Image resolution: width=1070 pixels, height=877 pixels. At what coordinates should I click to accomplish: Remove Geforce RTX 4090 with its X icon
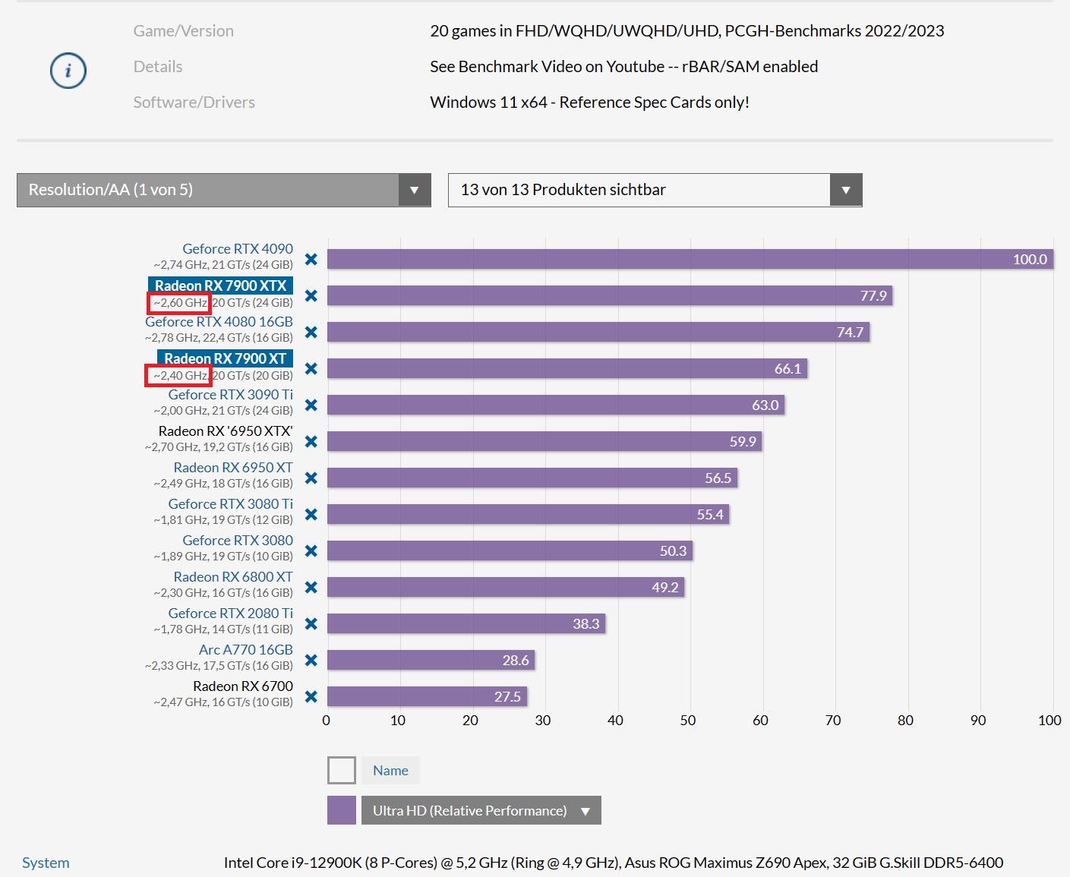311,259
